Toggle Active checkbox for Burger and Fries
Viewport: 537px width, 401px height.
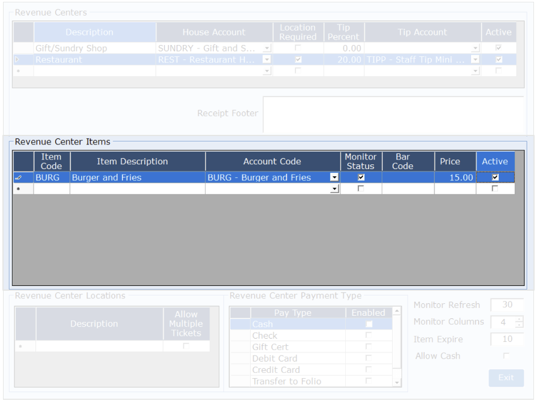(495, 177)
